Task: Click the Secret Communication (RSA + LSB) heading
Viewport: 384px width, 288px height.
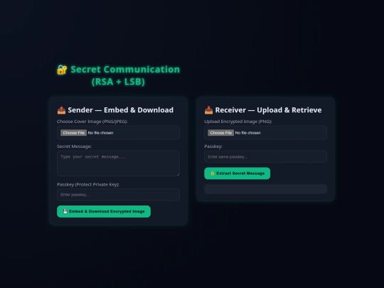Action: coord(118,75)
